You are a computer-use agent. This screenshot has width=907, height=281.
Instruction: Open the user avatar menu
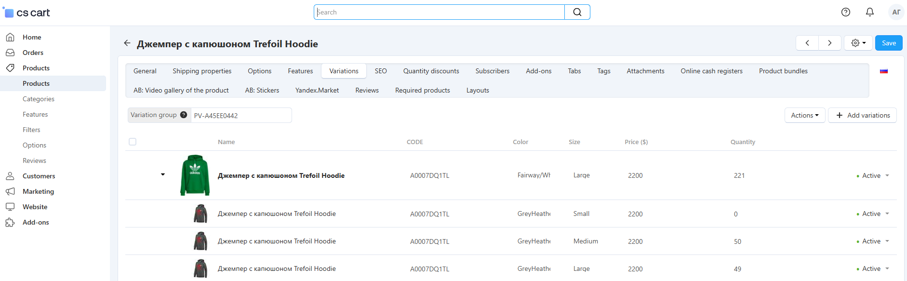point(896,12)
